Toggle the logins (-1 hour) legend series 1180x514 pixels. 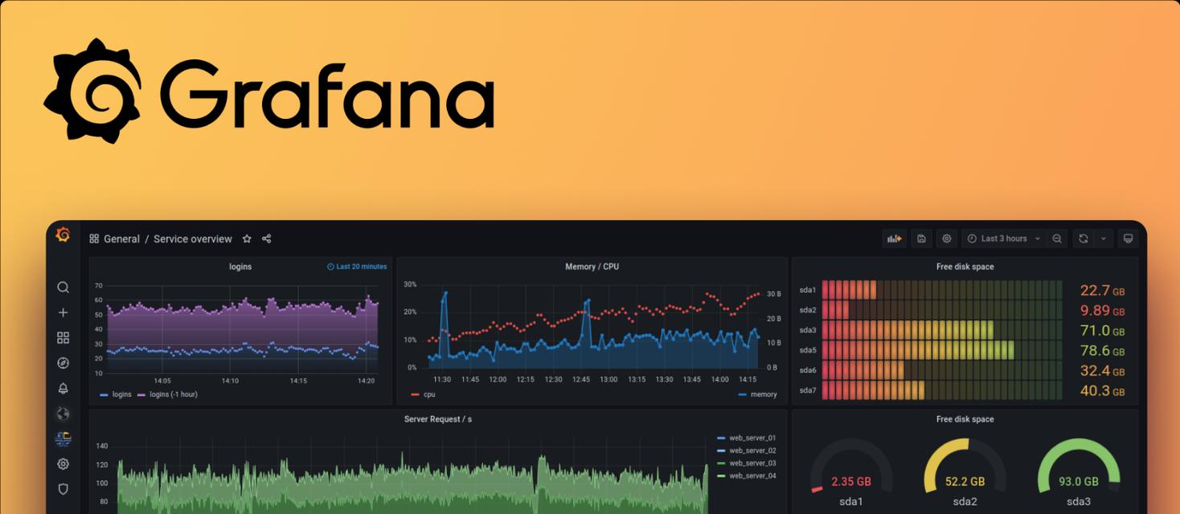(167, 394)
